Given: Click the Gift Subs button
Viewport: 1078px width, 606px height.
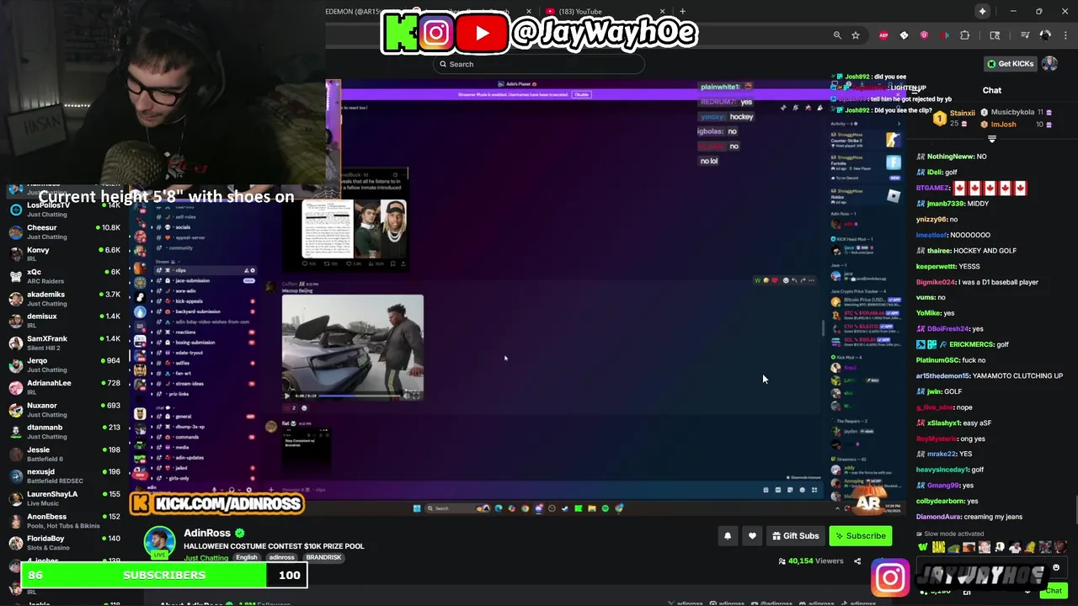Looking at the screenshot, I should coord(794,536).
